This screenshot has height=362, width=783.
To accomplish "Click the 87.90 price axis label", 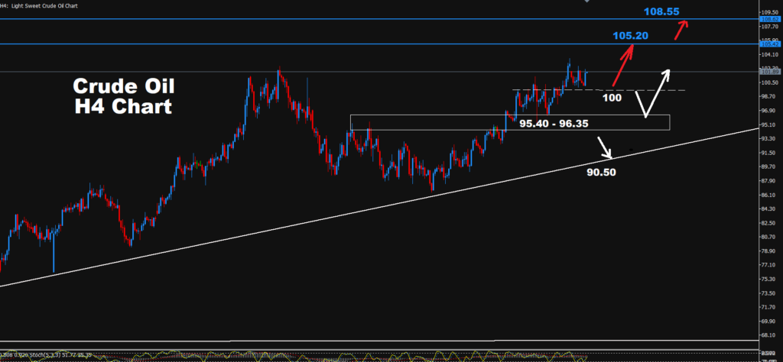I will point(769,180).
